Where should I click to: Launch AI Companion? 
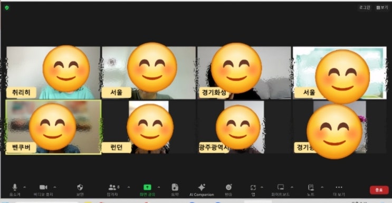(x=202, y=190)
